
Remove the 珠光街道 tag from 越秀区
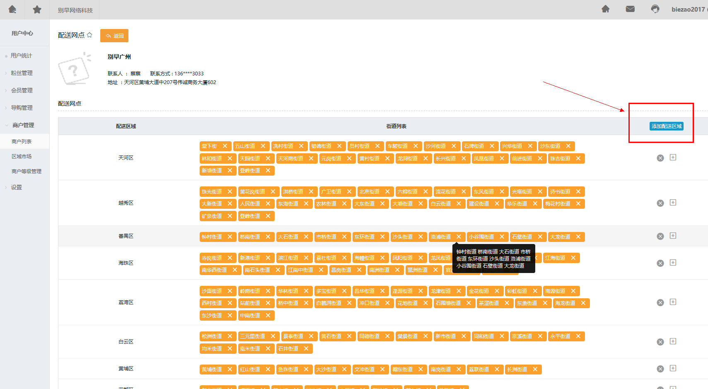tap(230, 191)
